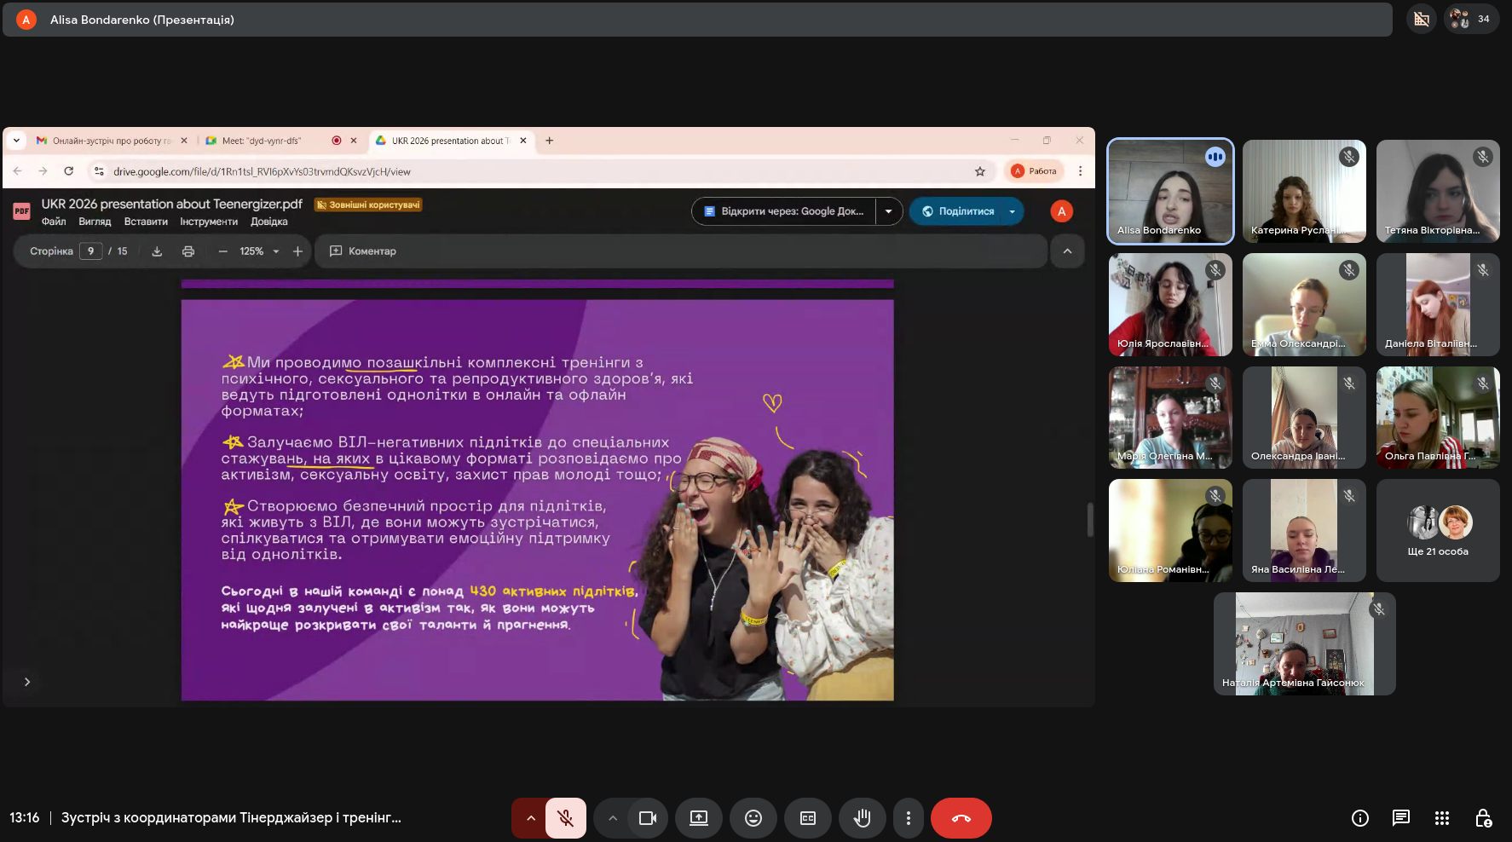Open the Файл menu
1512x842 pixels.
[54, 222]
